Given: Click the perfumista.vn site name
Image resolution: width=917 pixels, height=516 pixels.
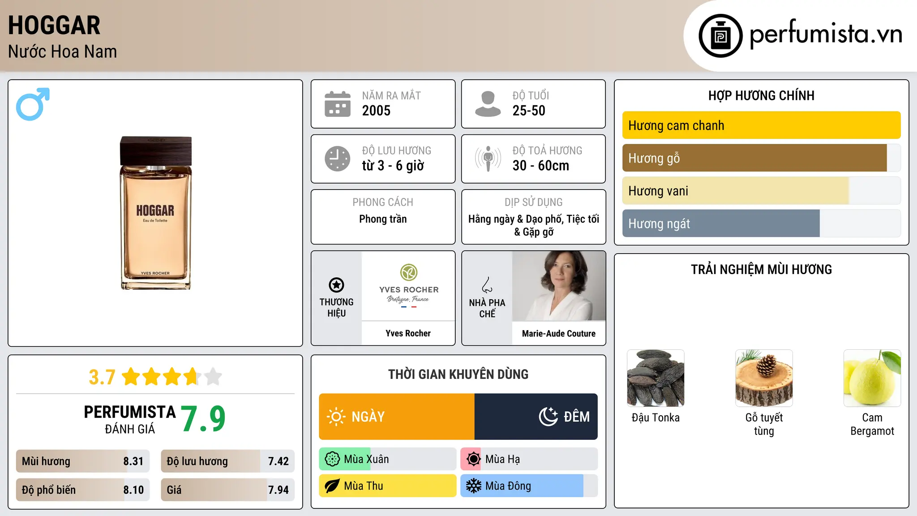Looking at the screenshot, I should (x=826, y=34).
